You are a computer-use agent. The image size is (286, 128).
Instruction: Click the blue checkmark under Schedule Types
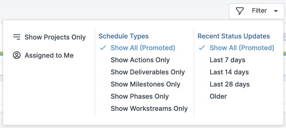(103, 48)
